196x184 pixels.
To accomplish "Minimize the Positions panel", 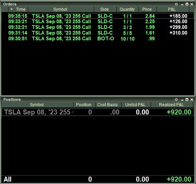I will (182, 100).
